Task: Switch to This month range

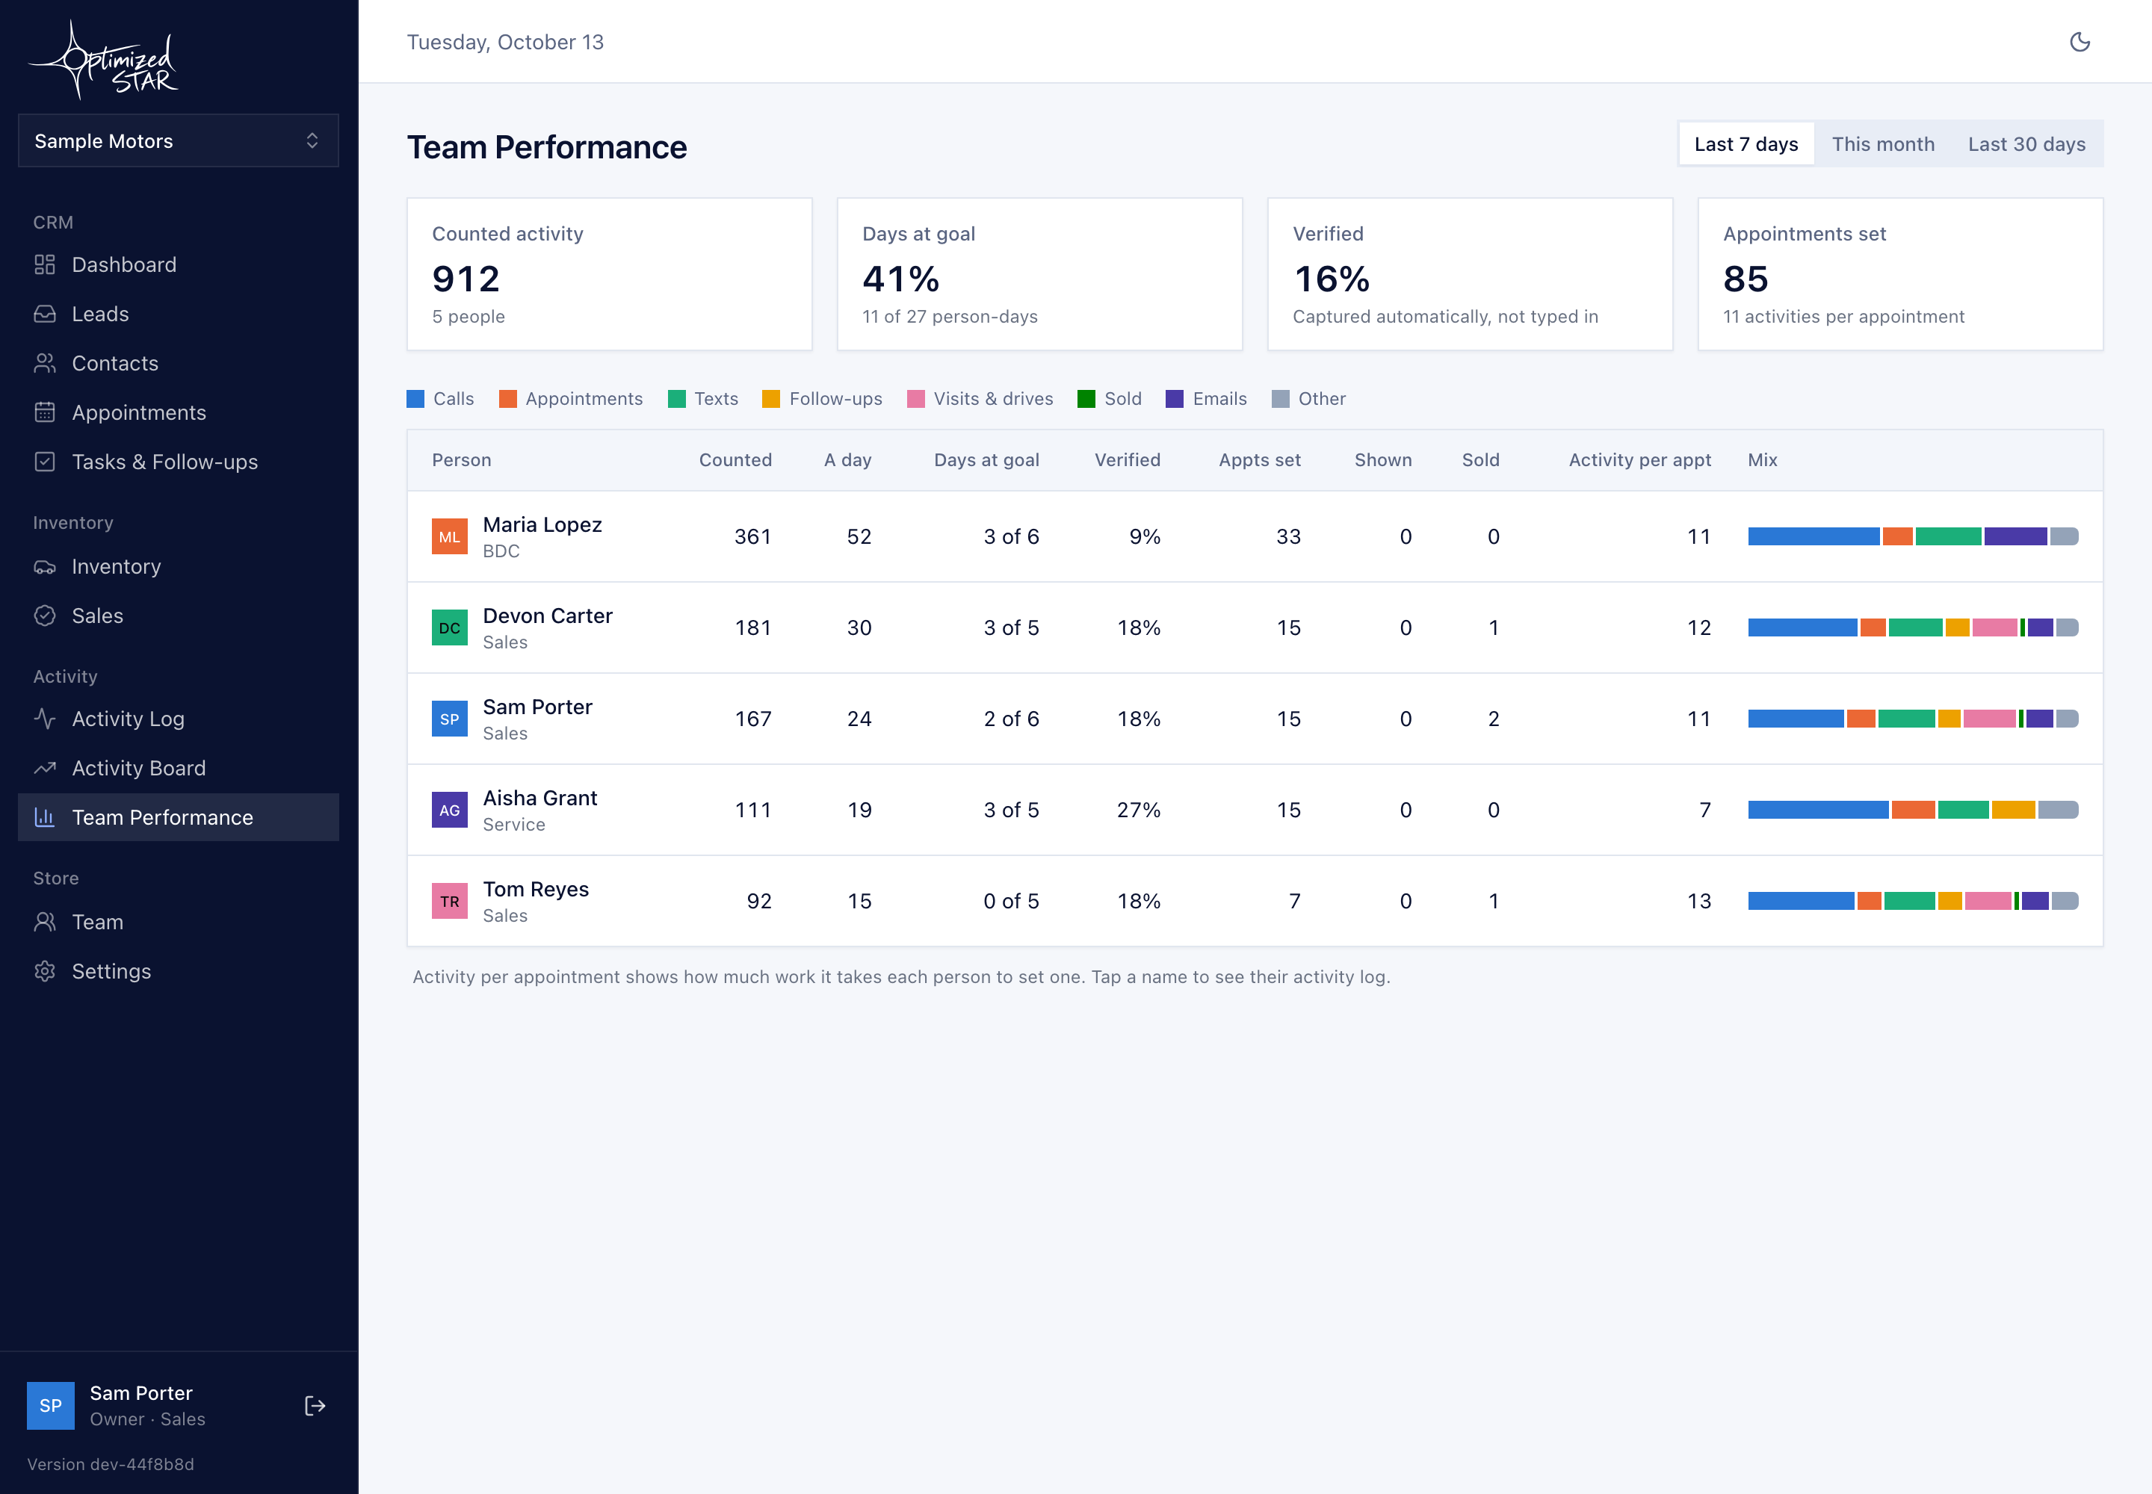Action: (1883, 144)
